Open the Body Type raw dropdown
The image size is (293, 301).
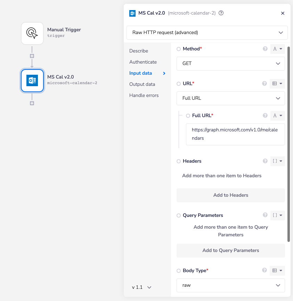pos(230,285)
